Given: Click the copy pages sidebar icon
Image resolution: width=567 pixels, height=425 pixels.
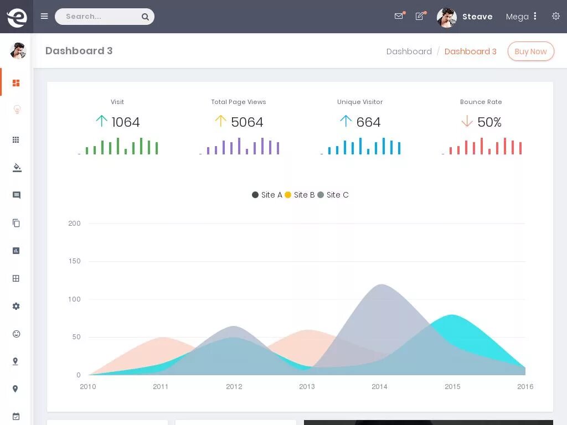Looking at the screenshot, I should point(16,223).
